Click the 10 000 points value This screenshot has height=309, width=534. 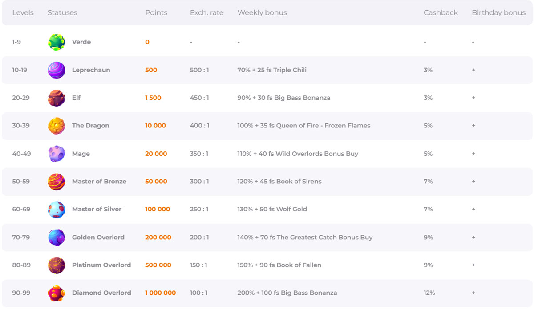tap(155, 126)
